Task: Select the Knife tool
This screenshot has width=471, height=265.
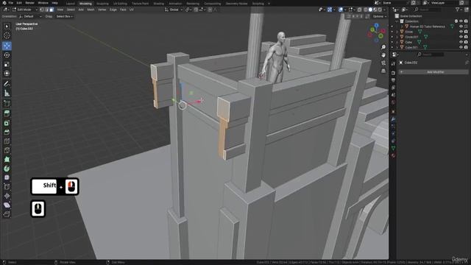Action: point(7,150)
